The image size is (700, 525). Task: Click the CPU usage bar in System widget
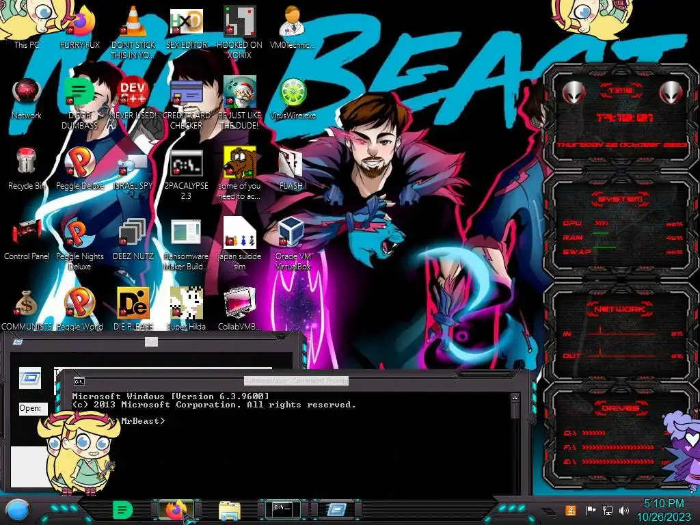(623, 224)
